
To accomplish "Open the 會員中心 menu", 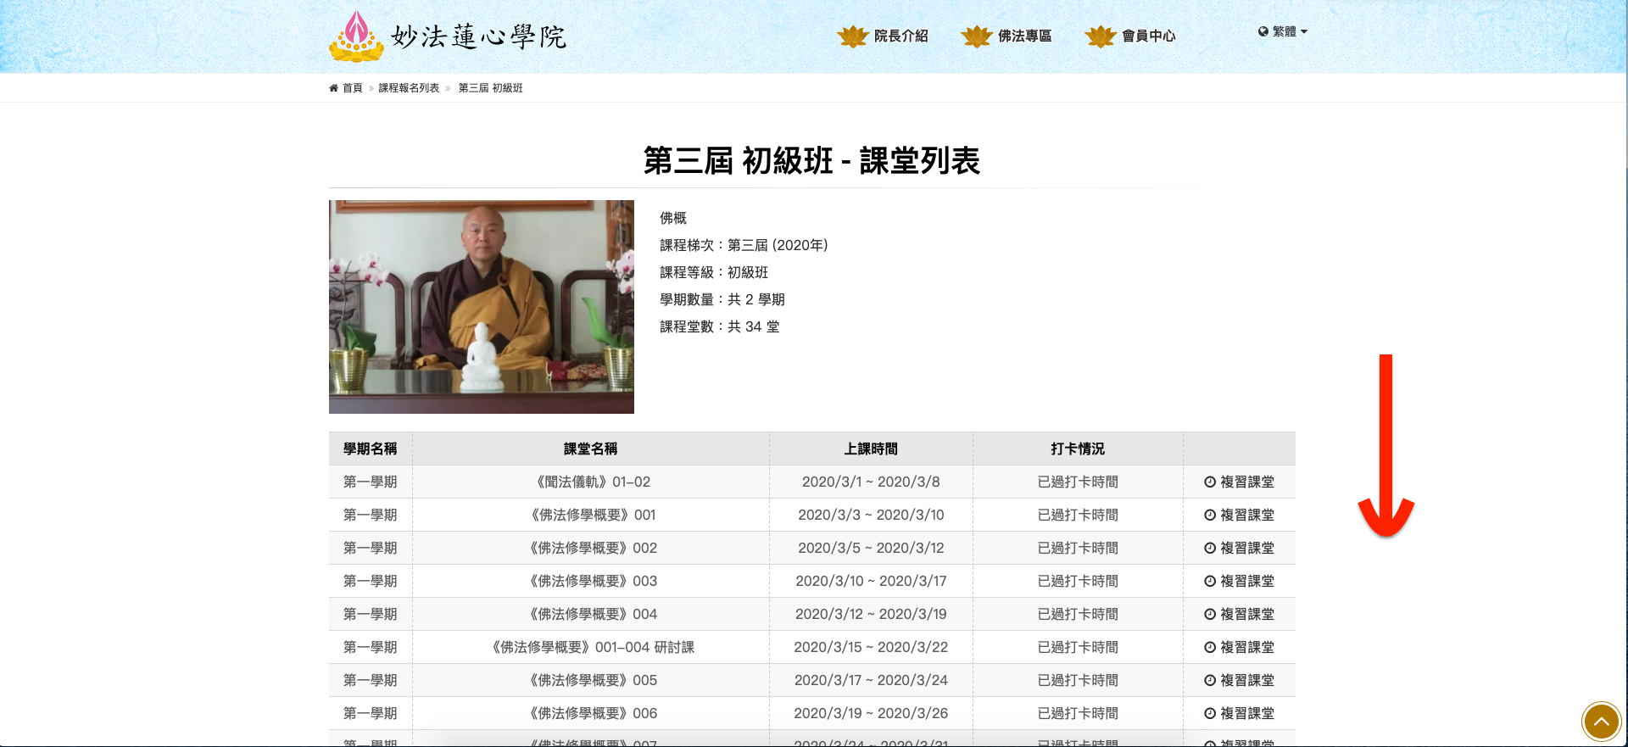I will (1148, 36).
